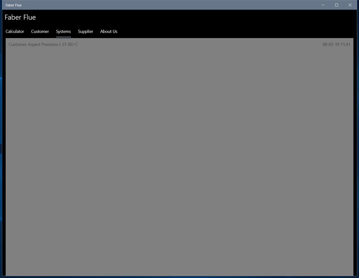Screen dimensions: 359x278
Task: Switch to the Calculator tab
Action: pos(15,31)
